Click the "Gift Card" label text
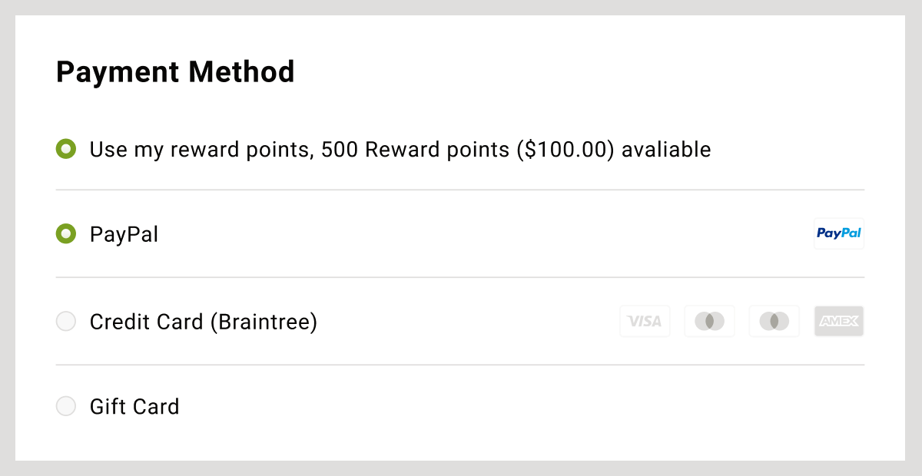Image resolution: width=922 pixels, height=476 pixels. [134, 406]
